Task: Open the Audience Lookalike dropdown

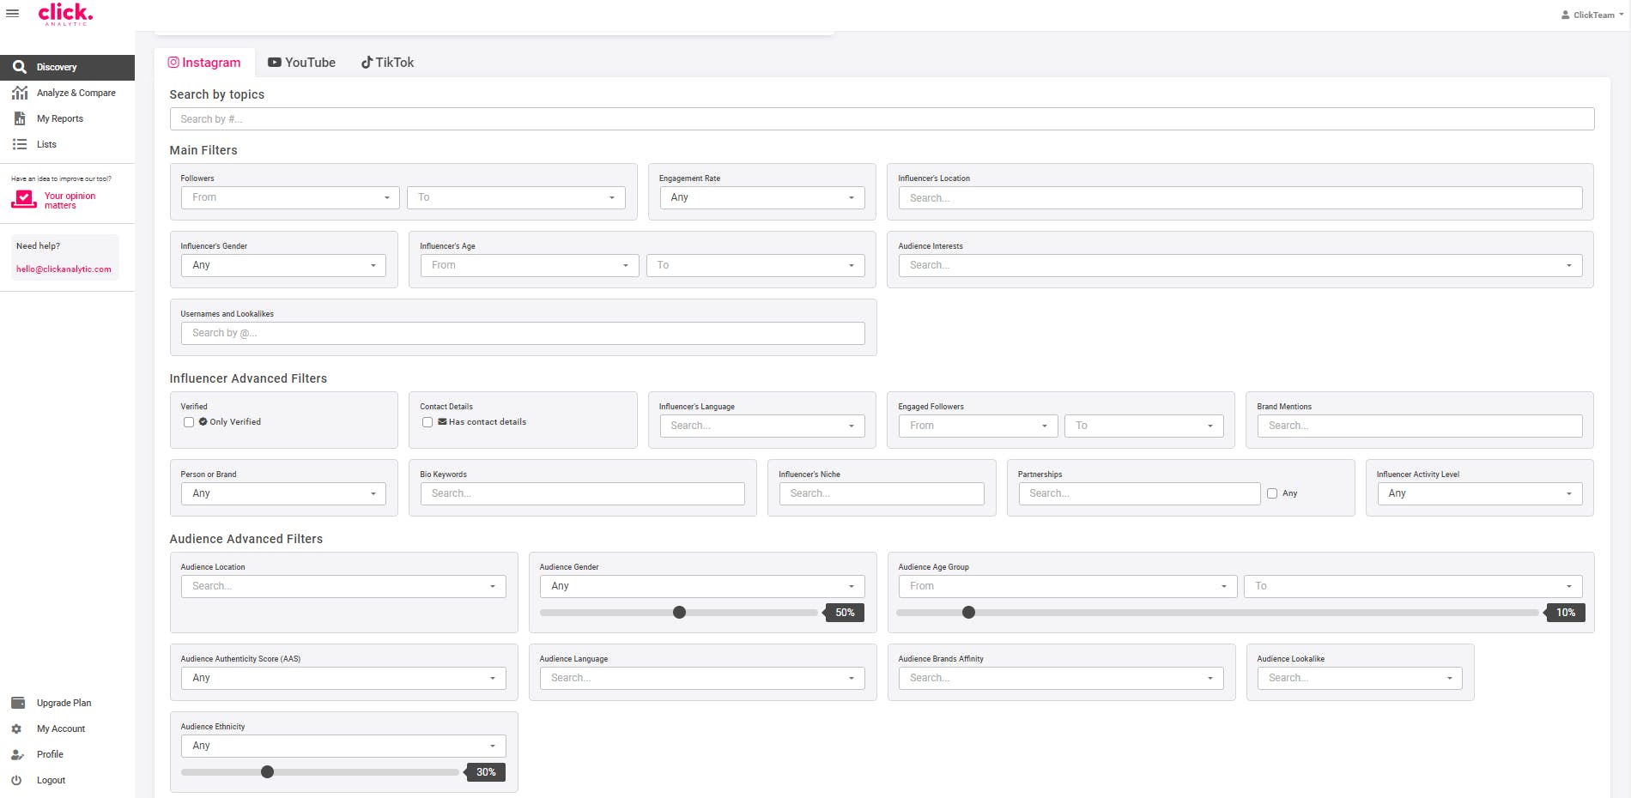Action: click(1360, 678)
